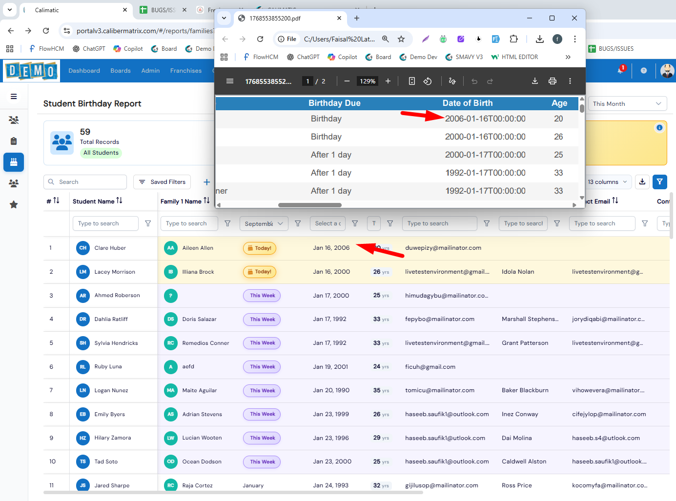Click the blue filter funnel button
This screenshot has height=501, width=676.
coord(659,182)
